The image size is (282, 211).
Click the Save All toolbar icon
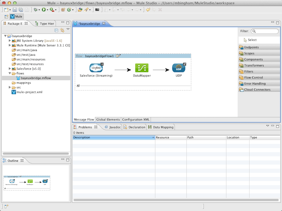(x=21, y=10)
